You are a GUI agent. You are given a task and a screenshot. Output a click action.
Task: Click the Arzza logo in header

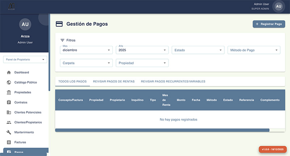point(11,6)
